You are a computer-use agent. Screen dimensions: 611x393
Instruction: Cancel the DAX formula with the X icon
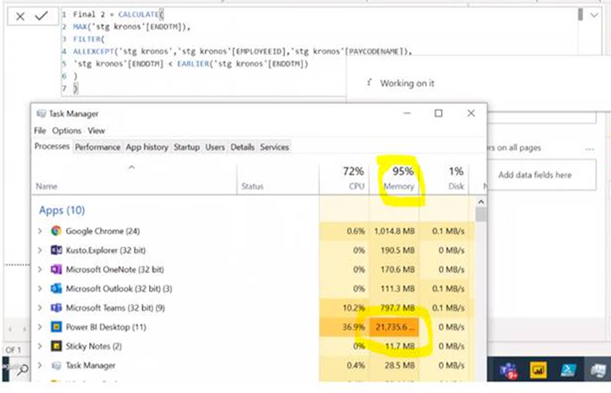[20, 17]
